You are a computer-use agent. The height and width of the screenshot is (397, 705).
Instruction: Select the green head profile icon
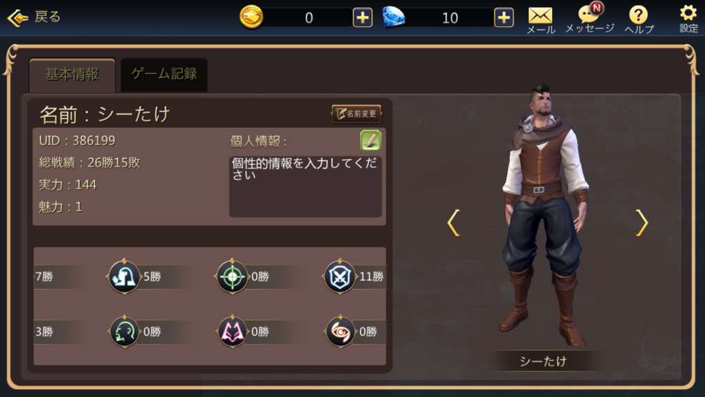(x=124, y=332)
